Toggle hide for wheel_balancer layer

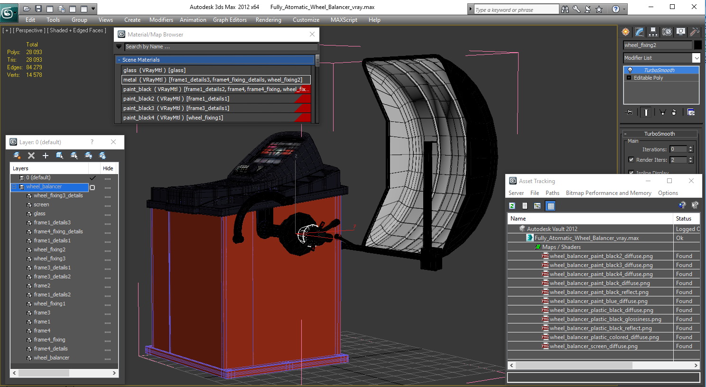(x=108, y=187)
